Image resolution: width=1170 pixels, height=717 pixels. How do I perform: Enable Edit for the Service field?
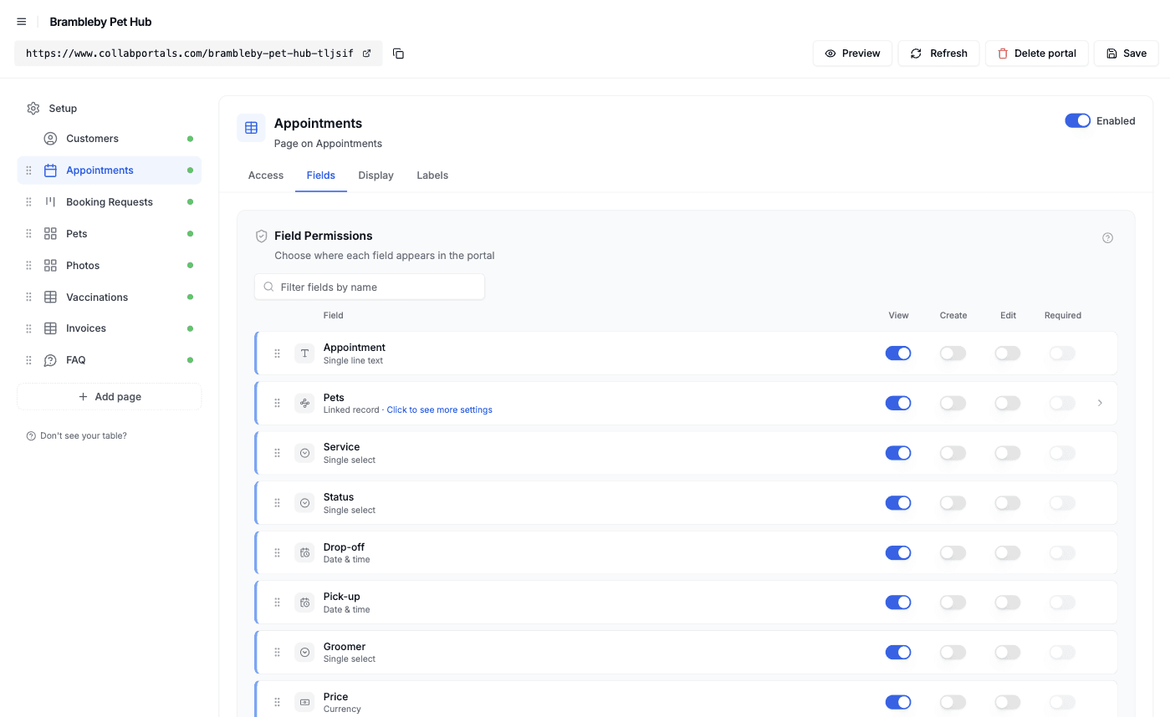click(x=1007, y=453)
